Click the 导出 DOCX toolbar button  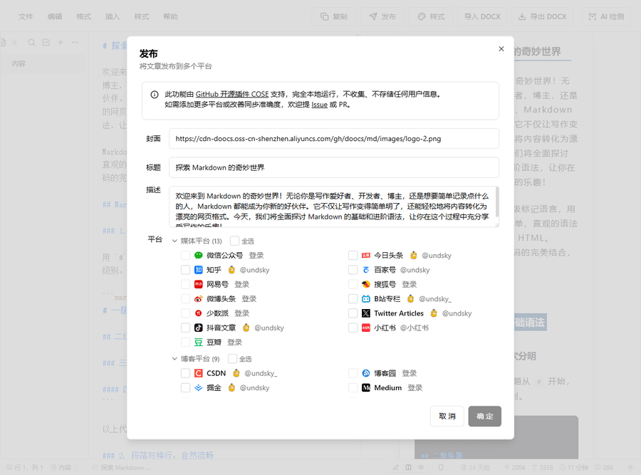pos(543,16)
